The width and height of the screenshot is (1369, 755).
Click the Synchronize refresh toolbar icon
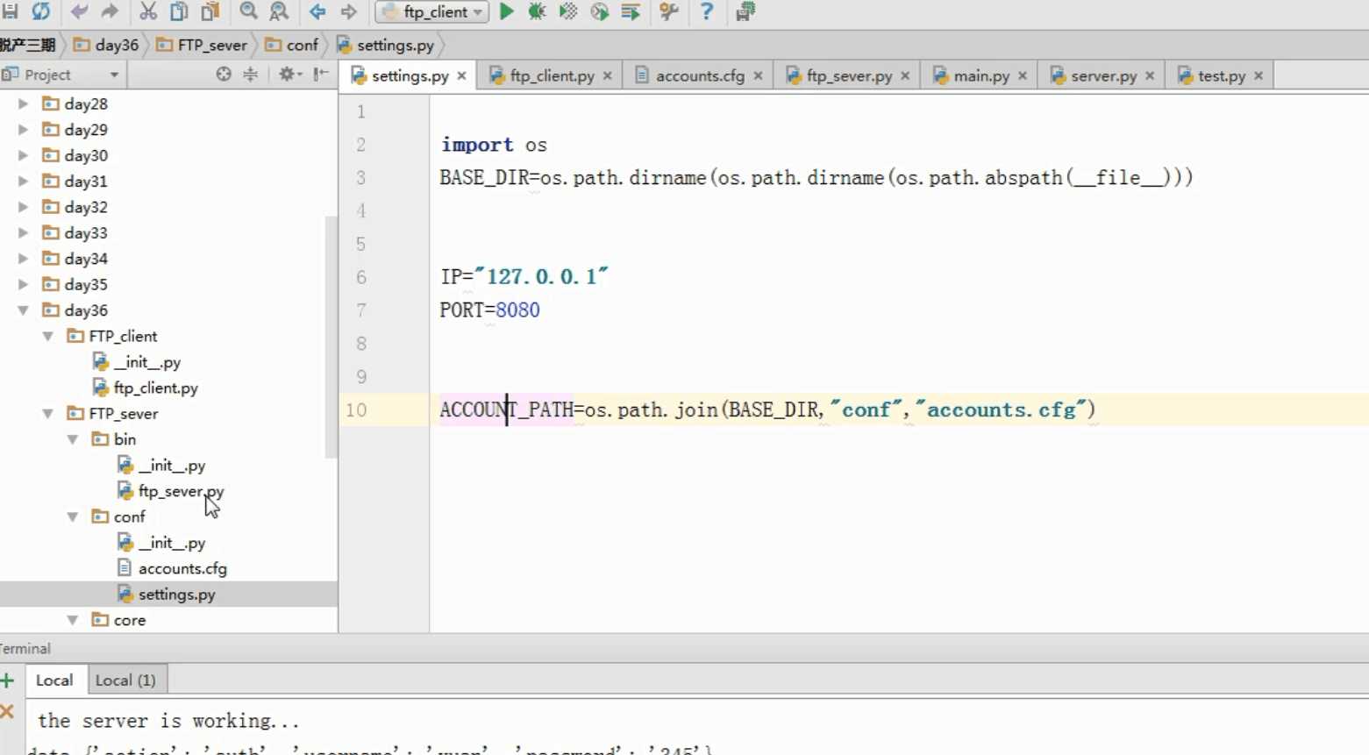(x=40, y=11)
